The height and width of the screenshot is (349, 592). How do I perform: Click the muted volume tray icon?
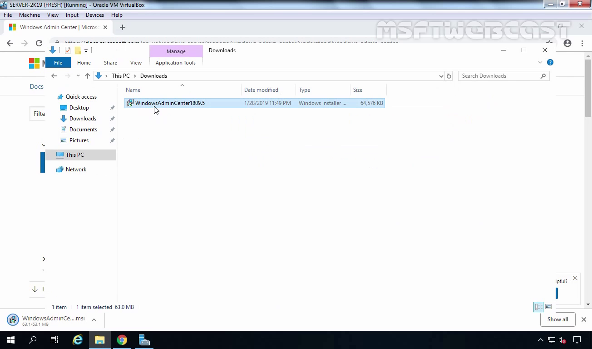point(562,340)
